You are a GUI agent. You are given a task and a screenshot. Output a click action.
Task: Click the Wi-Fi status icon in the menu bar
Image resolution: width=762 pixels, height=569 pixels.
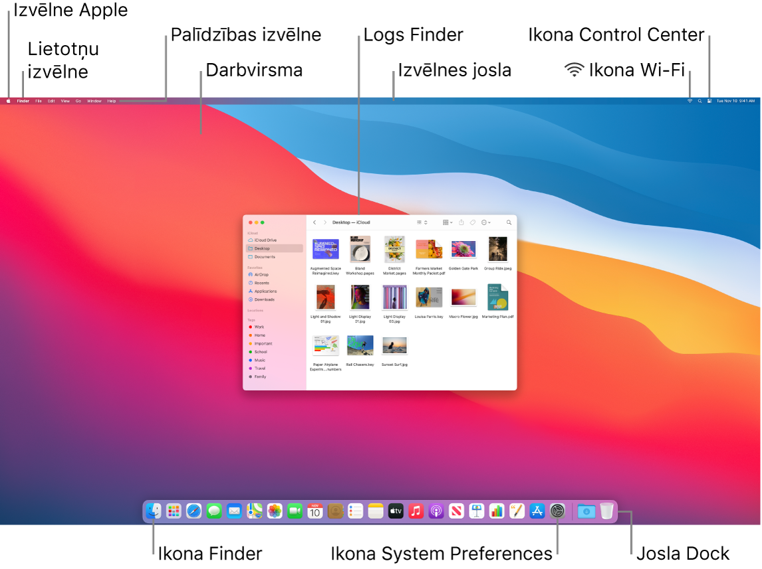point(690,101)
